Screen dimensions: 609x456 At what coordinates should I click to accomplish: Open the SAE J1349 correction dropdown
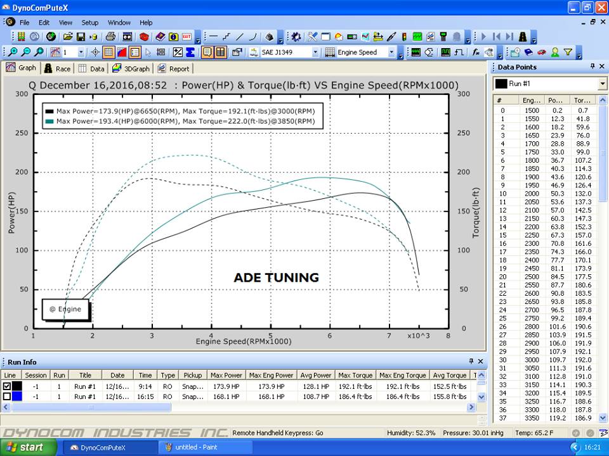pos(315,52)
